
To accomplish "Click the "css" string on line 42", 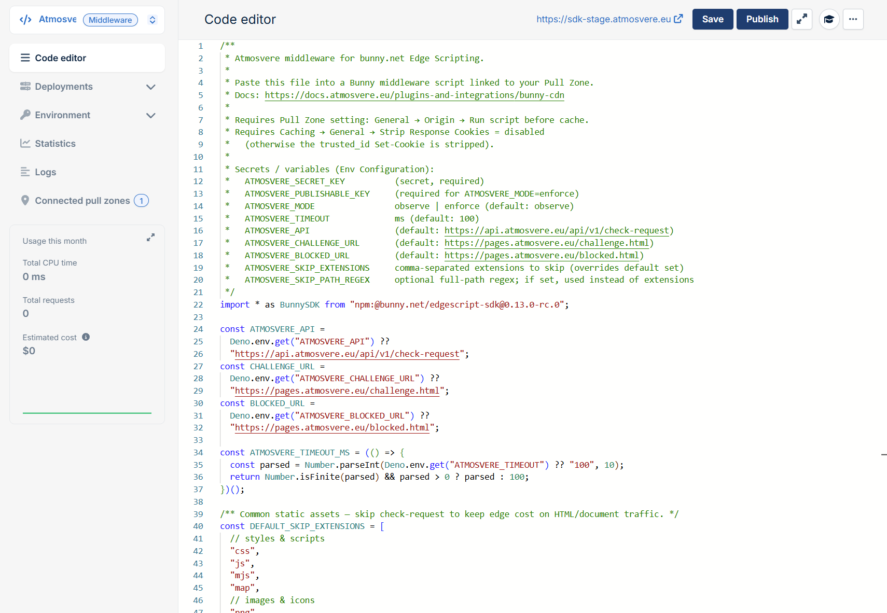I will 242,551.
